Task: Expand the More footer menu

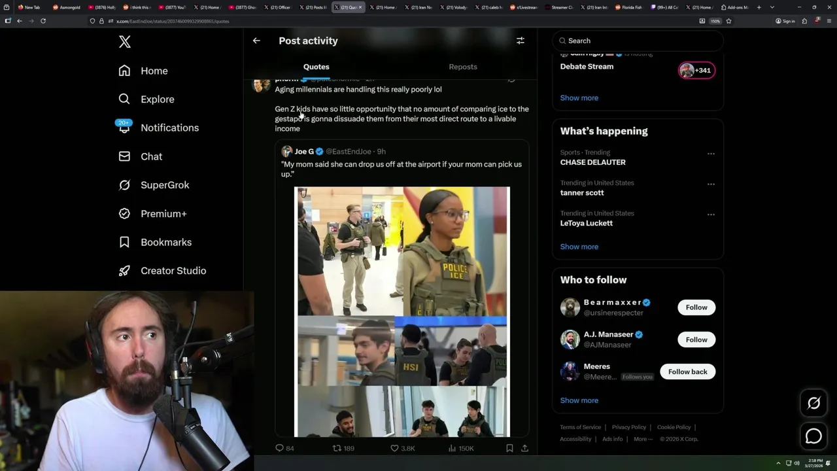Action: pos(643,439)
